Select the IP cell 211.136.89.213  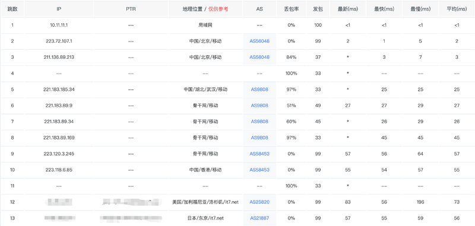click(x=59, y=57)
